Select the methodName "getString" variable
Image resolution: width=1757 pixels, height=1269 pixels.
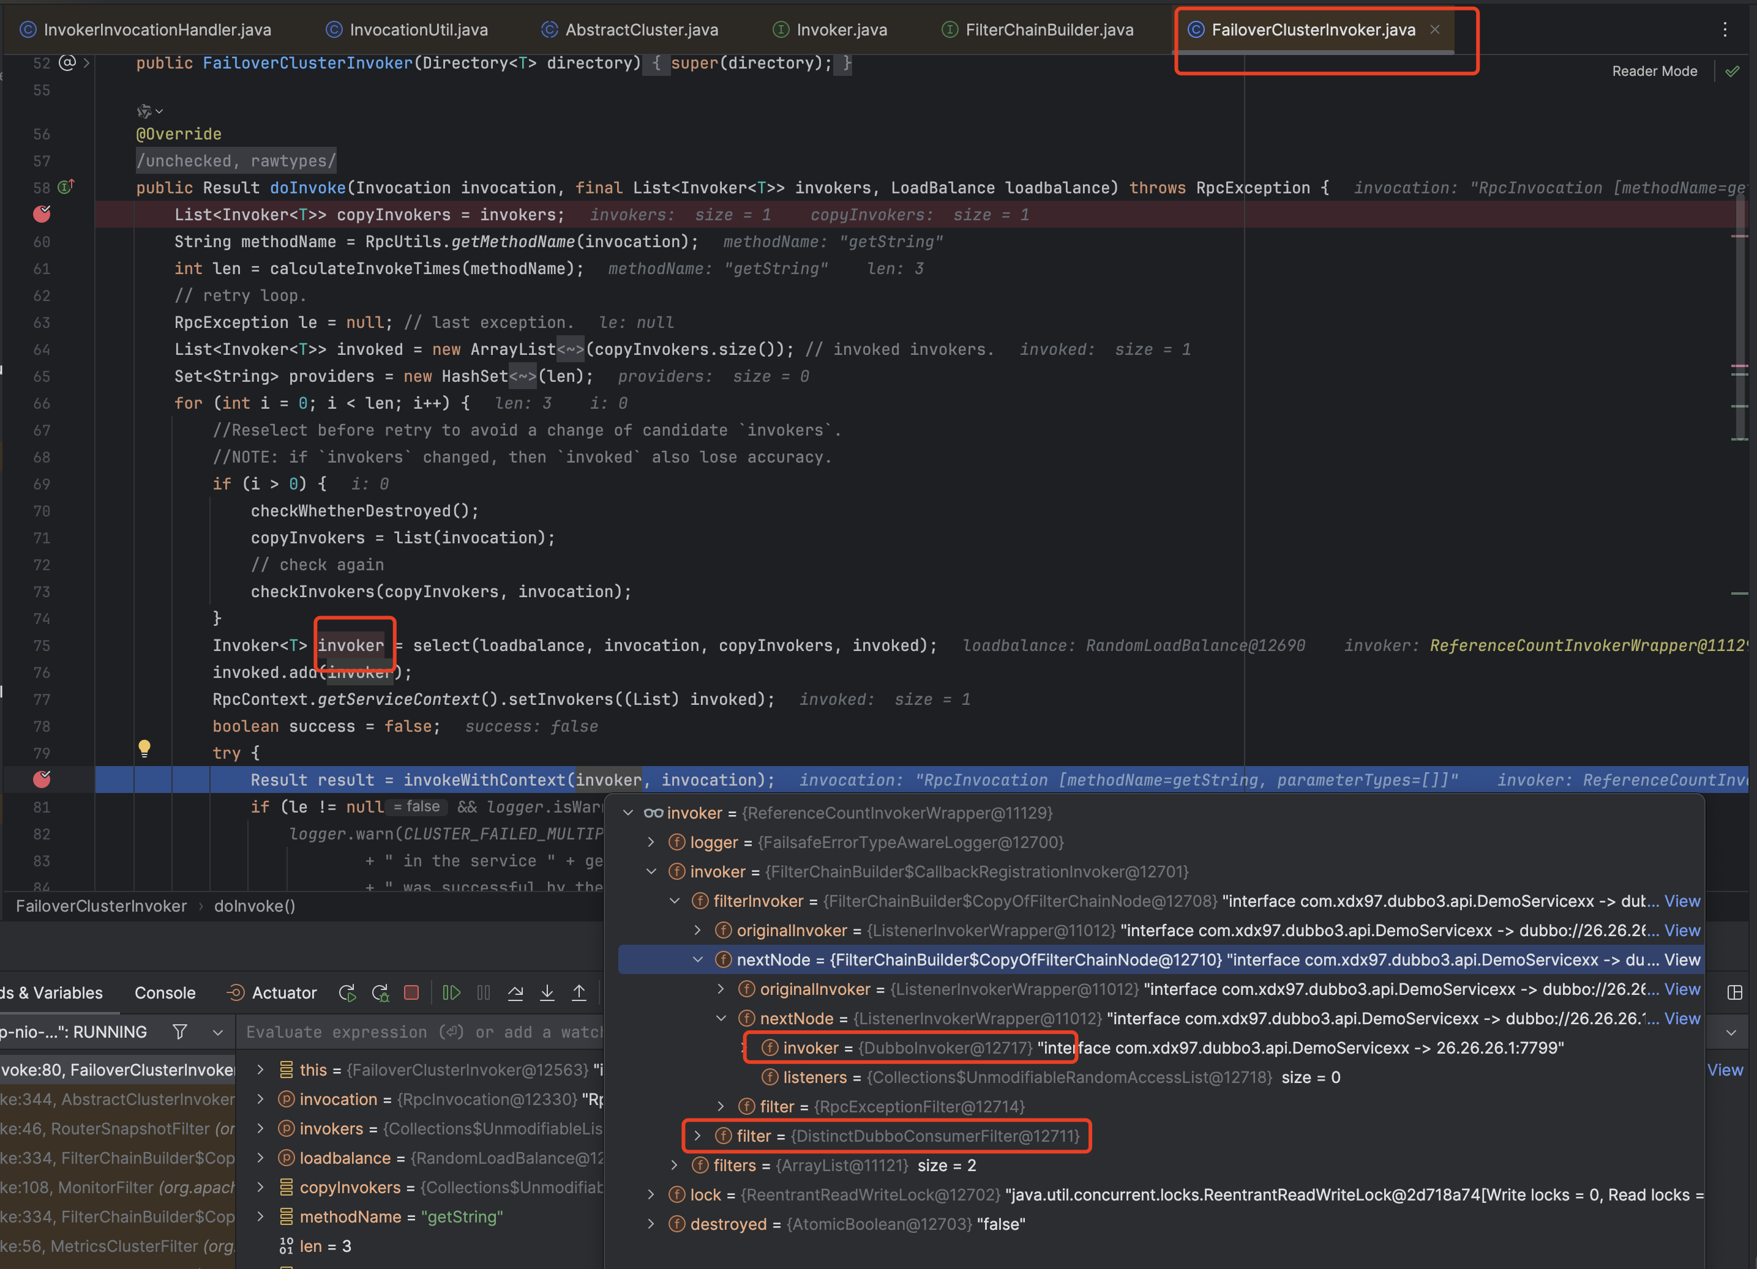419,1217
